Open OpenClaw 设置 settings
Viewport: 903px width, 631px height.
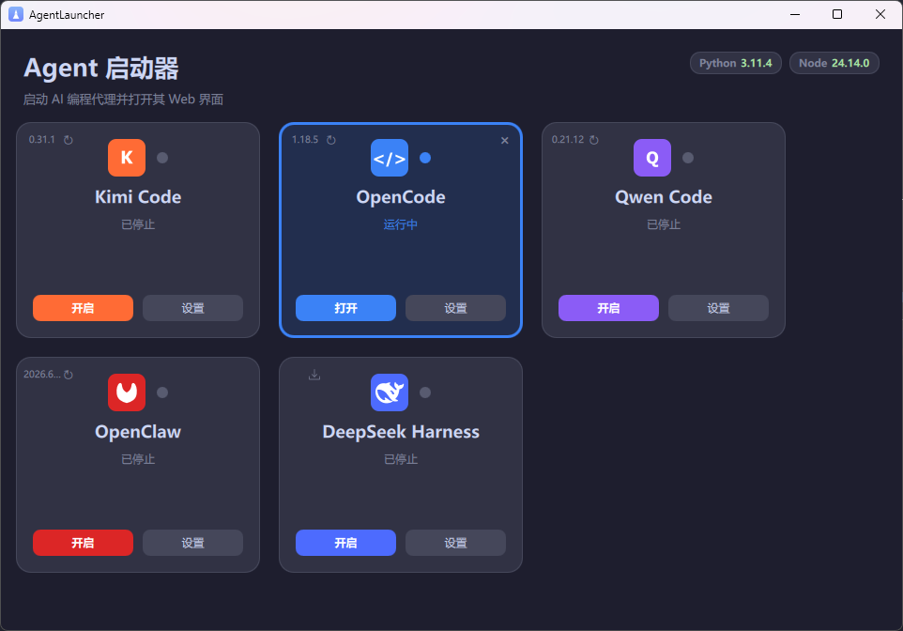[x=193, y=543]
